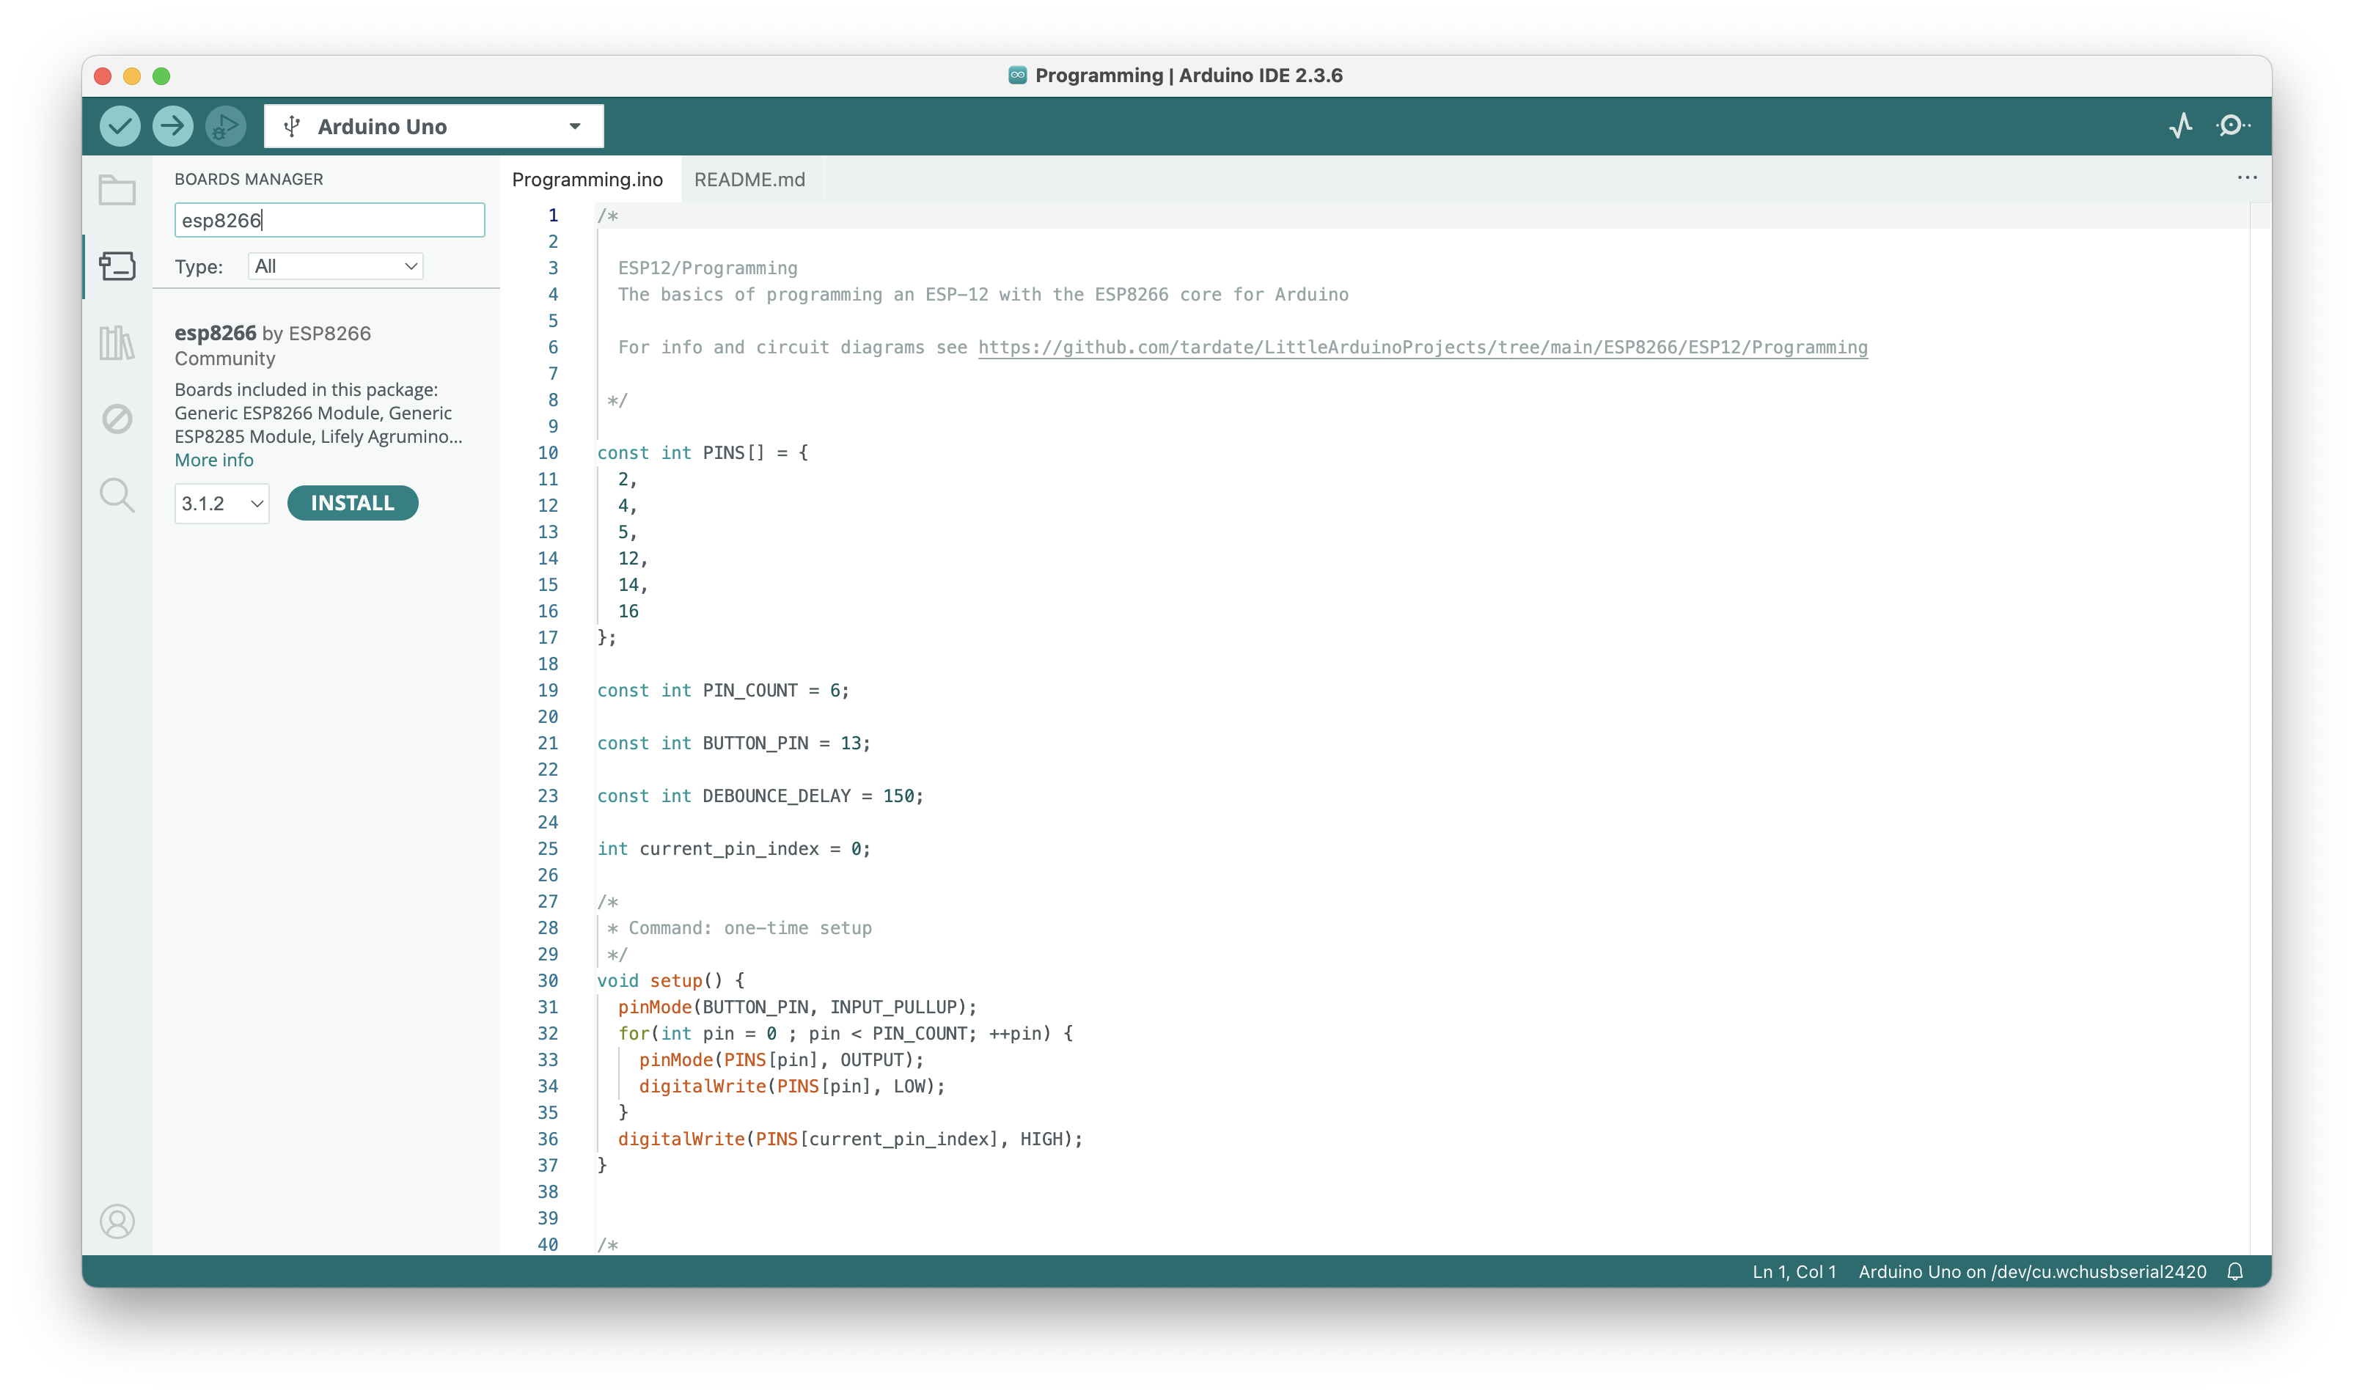This screenshot has width=2354, height=1396.
Task: Open the Debug panel in the sidebar
Action: point(117,419)
